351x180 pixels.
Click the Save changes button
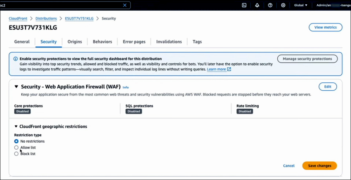(x=319, y=166)
